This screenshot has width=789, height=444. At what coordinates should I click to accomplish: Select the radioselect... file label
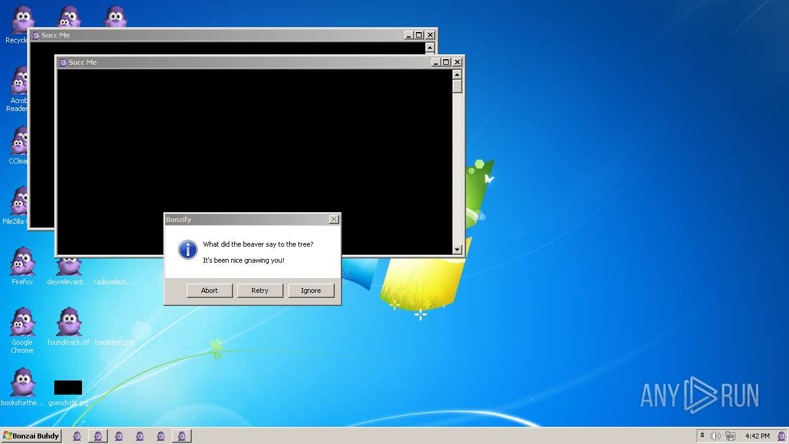pyautogui.click(x=115, y=282)
